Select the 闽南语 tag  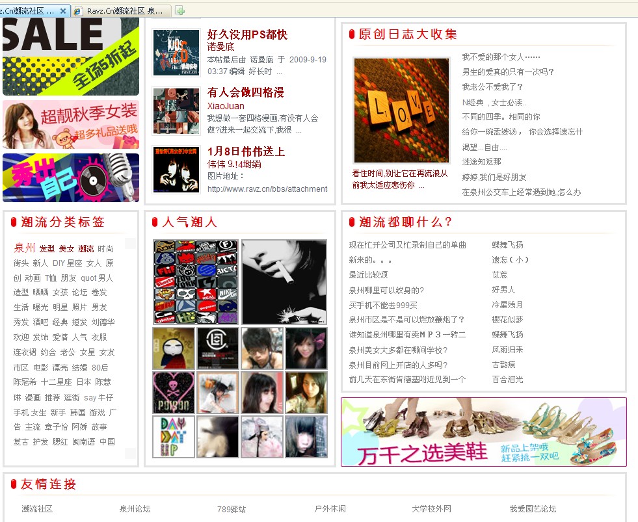tap(83, 441)
